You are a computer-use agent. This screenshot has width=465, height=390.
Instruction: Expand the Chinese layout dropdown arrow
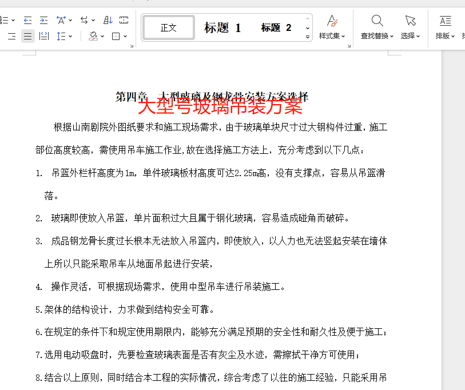pos(70,20)
